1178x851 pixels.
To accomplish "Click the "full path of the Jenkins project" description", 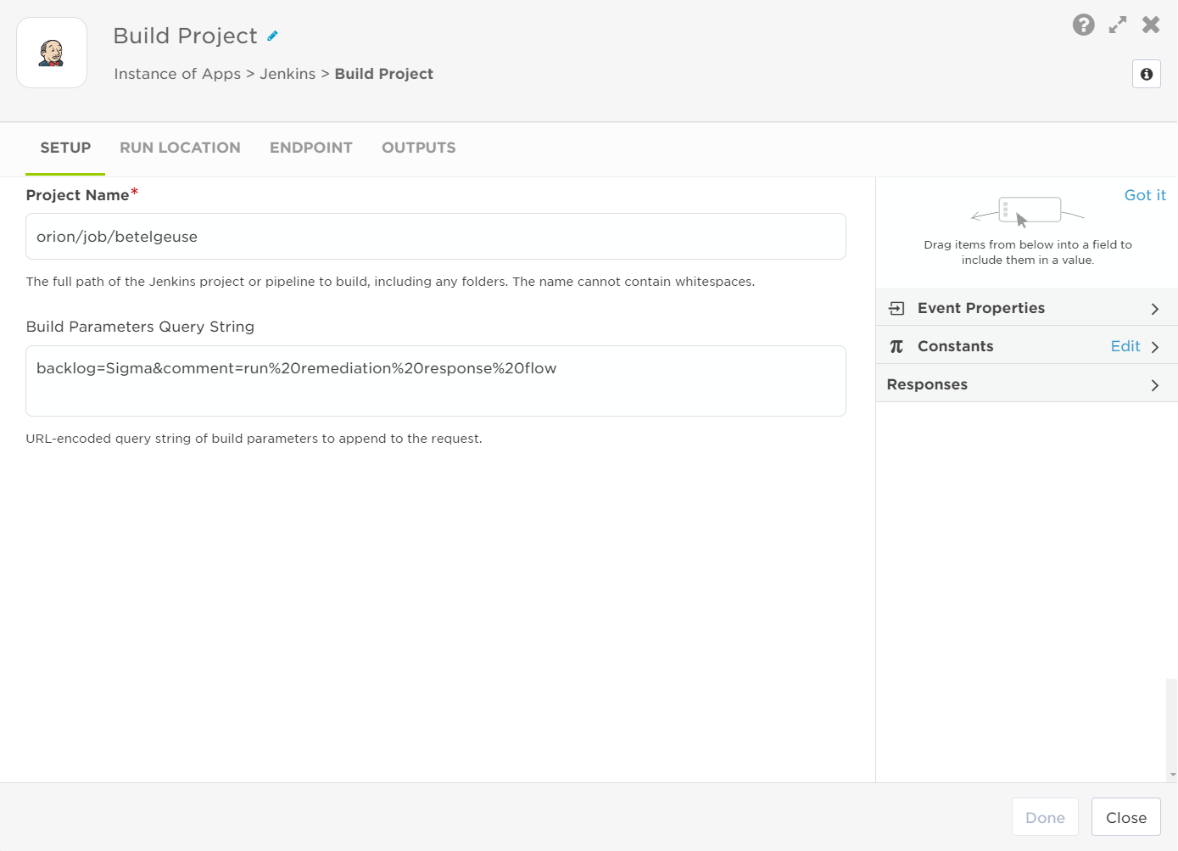I will click(390, 282).
